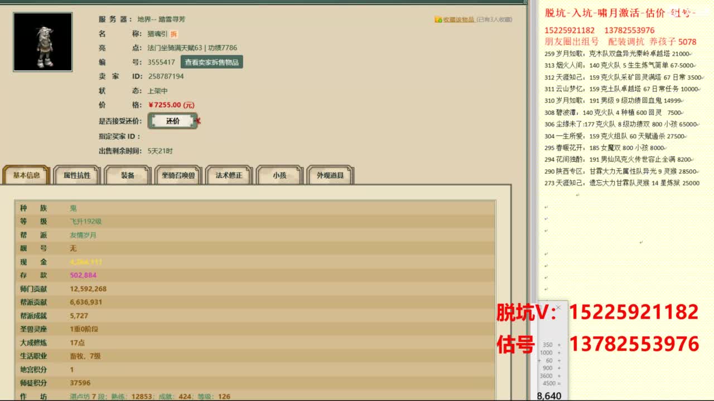Screen dimensions: 714x401
Task: Switch to the 属性抗性 tab
Action: click(77, 175)
